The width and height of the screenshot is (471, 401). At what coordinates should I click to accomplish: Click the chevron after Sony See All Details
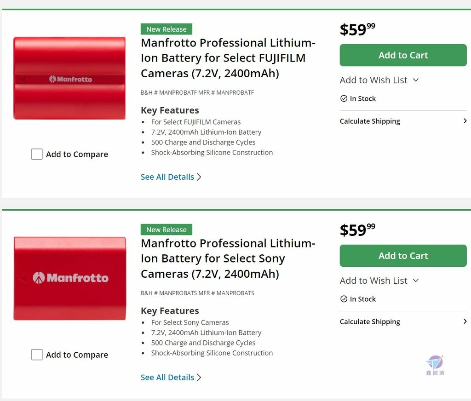(x=199, y=377)
